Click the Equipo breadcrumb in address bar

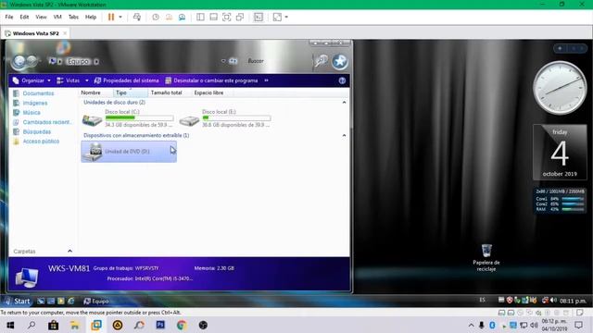(78, 61)
